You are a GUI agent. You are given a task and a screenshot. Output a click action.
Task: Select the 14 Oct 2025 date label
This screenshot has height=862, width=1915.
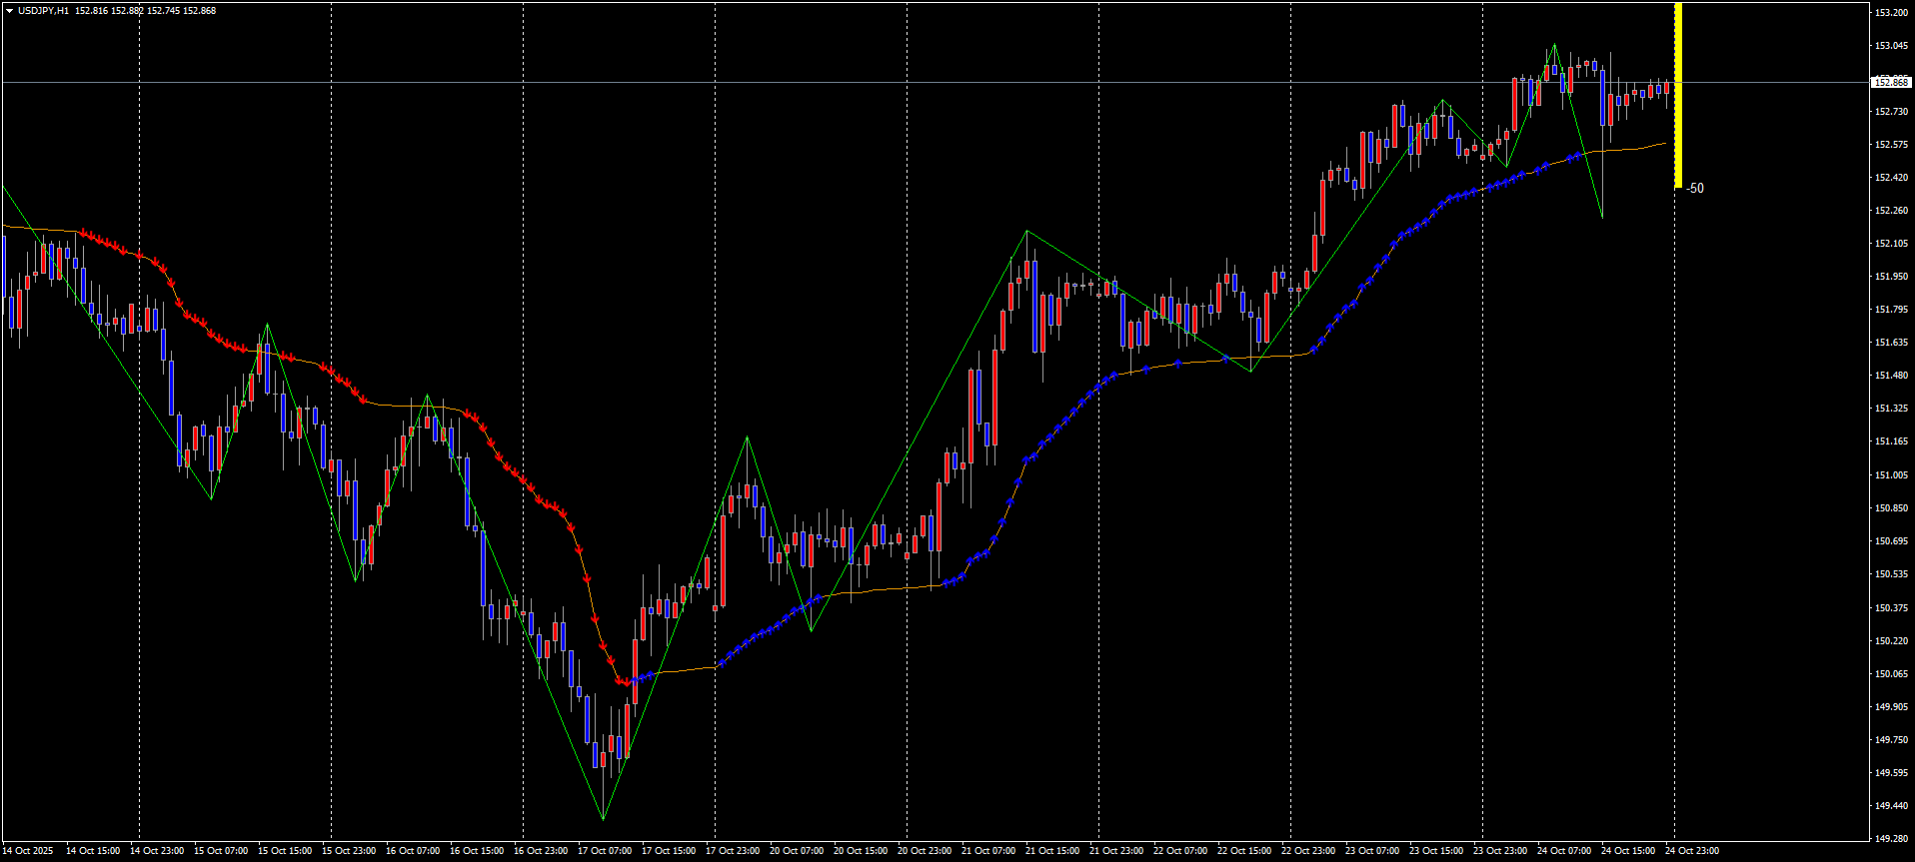tap(28, 851)
